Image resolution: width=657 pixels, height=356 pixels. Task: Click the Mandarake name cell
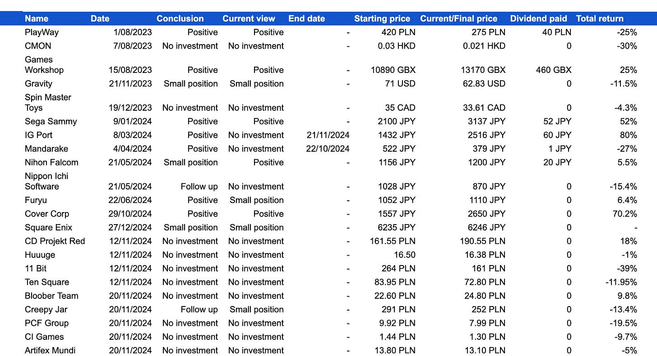pyautogui.click(x=47, y=149)
